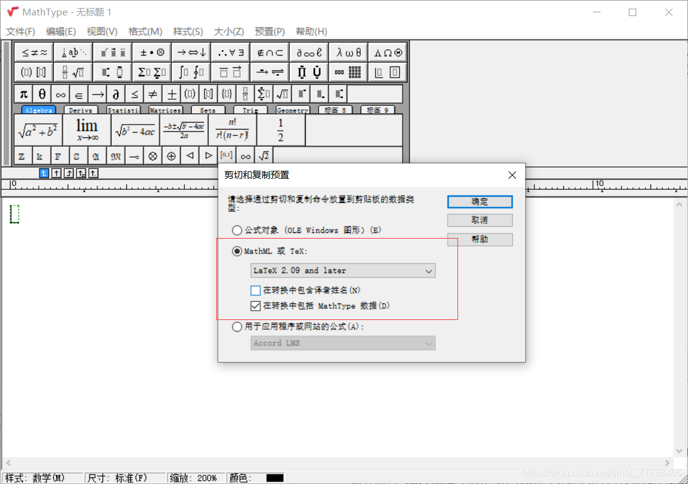The image size is (688, 484).
Task: Open the uppercase Greek palette (ΛΩ)
Action: tap(387, 52)
